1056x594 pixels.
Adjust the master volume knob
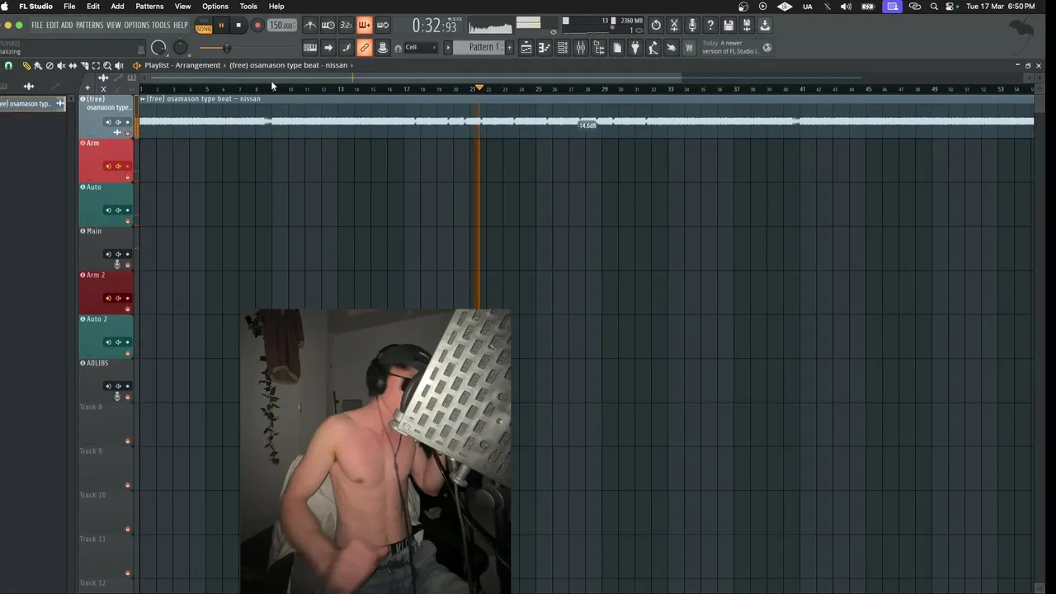(x=158, y=47)
